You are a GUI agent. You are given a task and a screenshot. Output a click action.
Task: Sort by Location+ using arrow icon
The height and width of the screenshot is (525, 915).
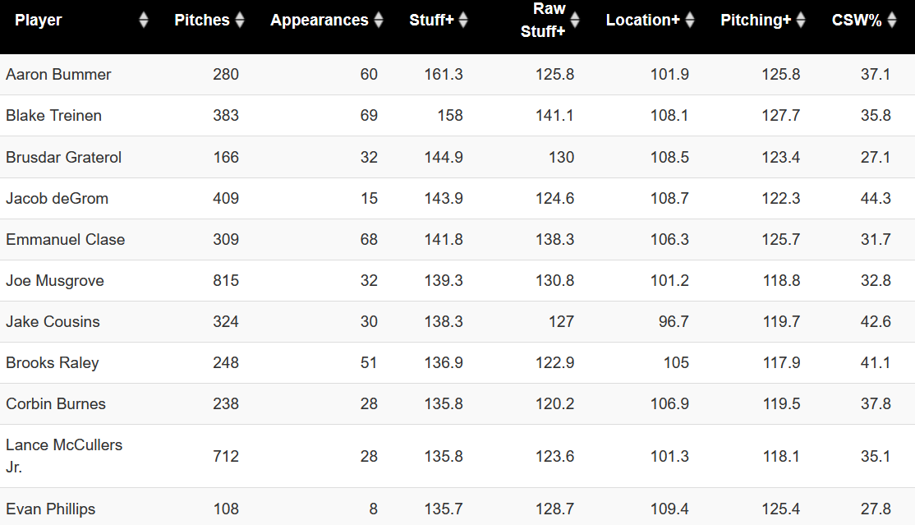690,21
